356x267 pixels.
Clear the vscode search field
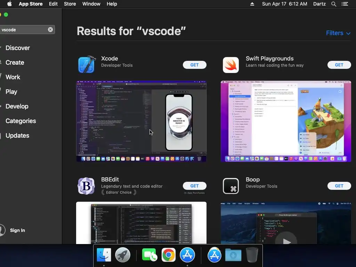click(x=50, y=30)
